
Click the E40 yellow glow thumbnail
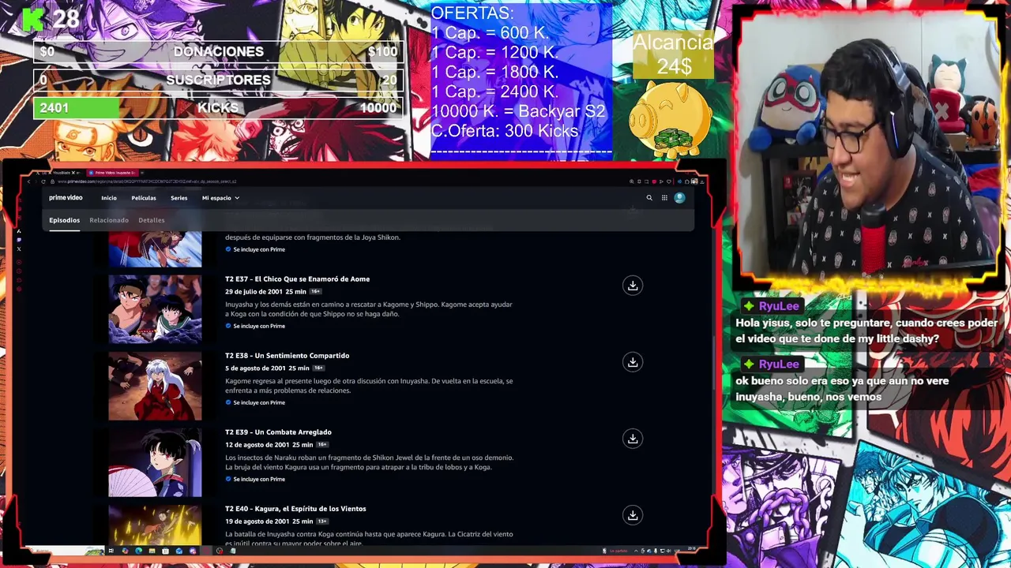point(155,525)
